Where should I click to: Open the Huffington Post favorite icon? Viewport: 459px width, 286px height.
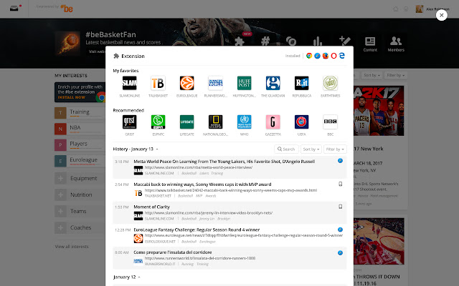click(x=244, y=83)
